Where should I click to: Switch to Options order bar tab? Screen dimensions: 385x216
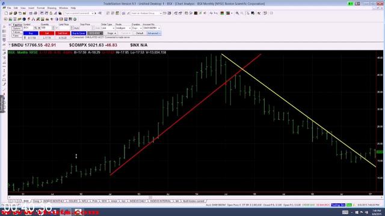pos(17,29)
